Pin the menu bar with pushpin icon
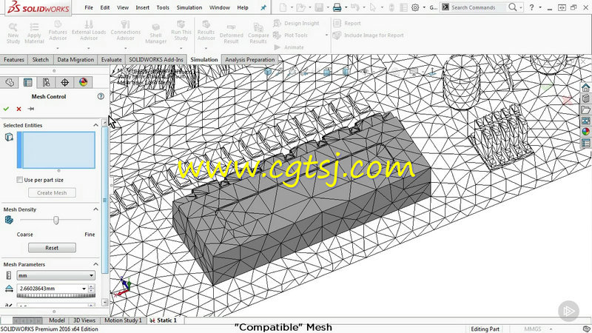592x333 pixels. [x=263, y=7]
